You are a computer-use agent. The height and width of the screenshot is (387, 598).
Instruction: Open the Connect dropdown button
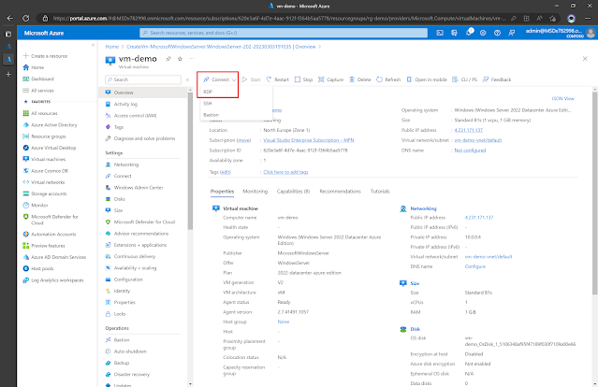(220, 79)
